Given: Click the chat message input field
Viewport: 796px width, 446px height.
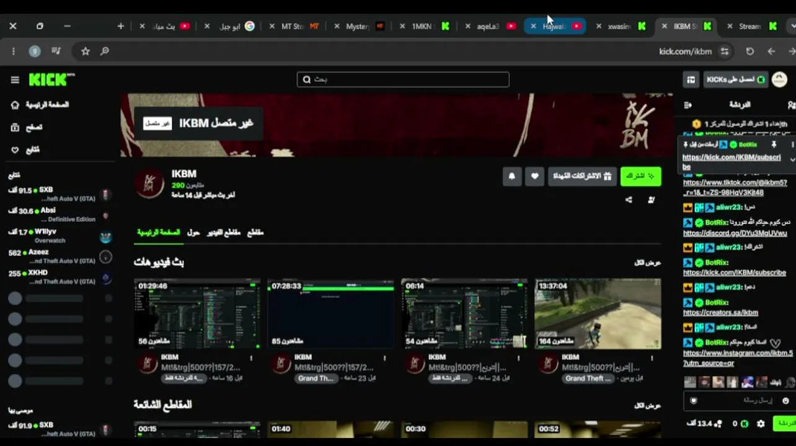Looking at the screenshot, I should pyautogui.click(x=739, y=400).
